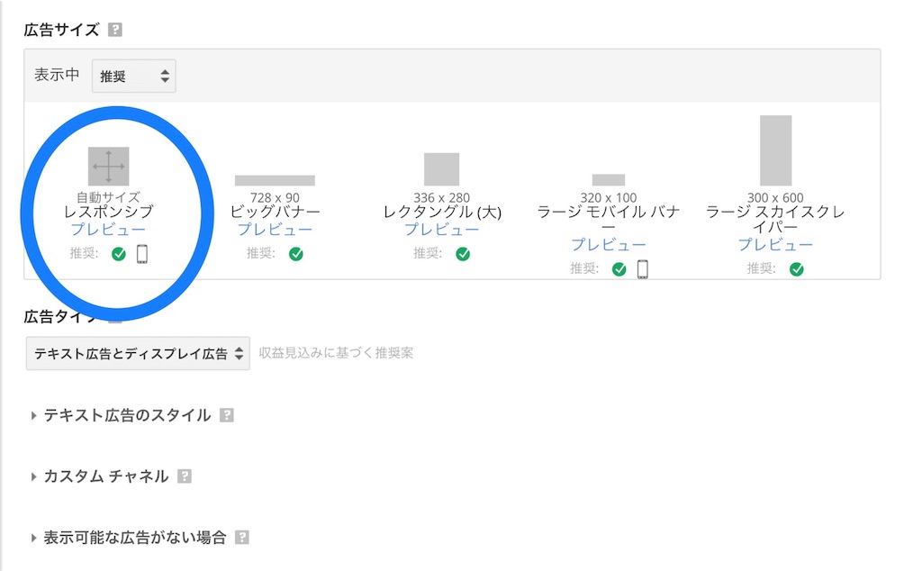Open help for カスタムチャネル
922x571 pixels.
[x=186, y=476]
